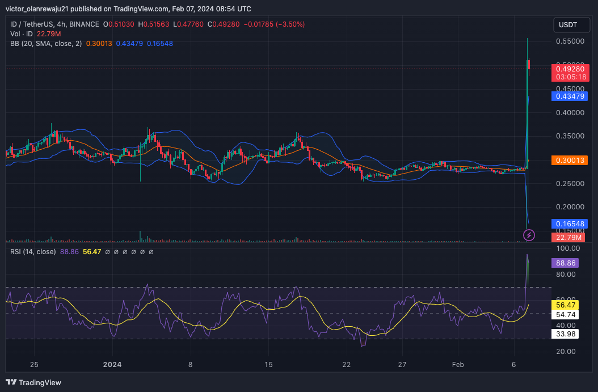Click the low value L0.47760 in legend
This screenshot has height=392, width=598.
point(188,24)
